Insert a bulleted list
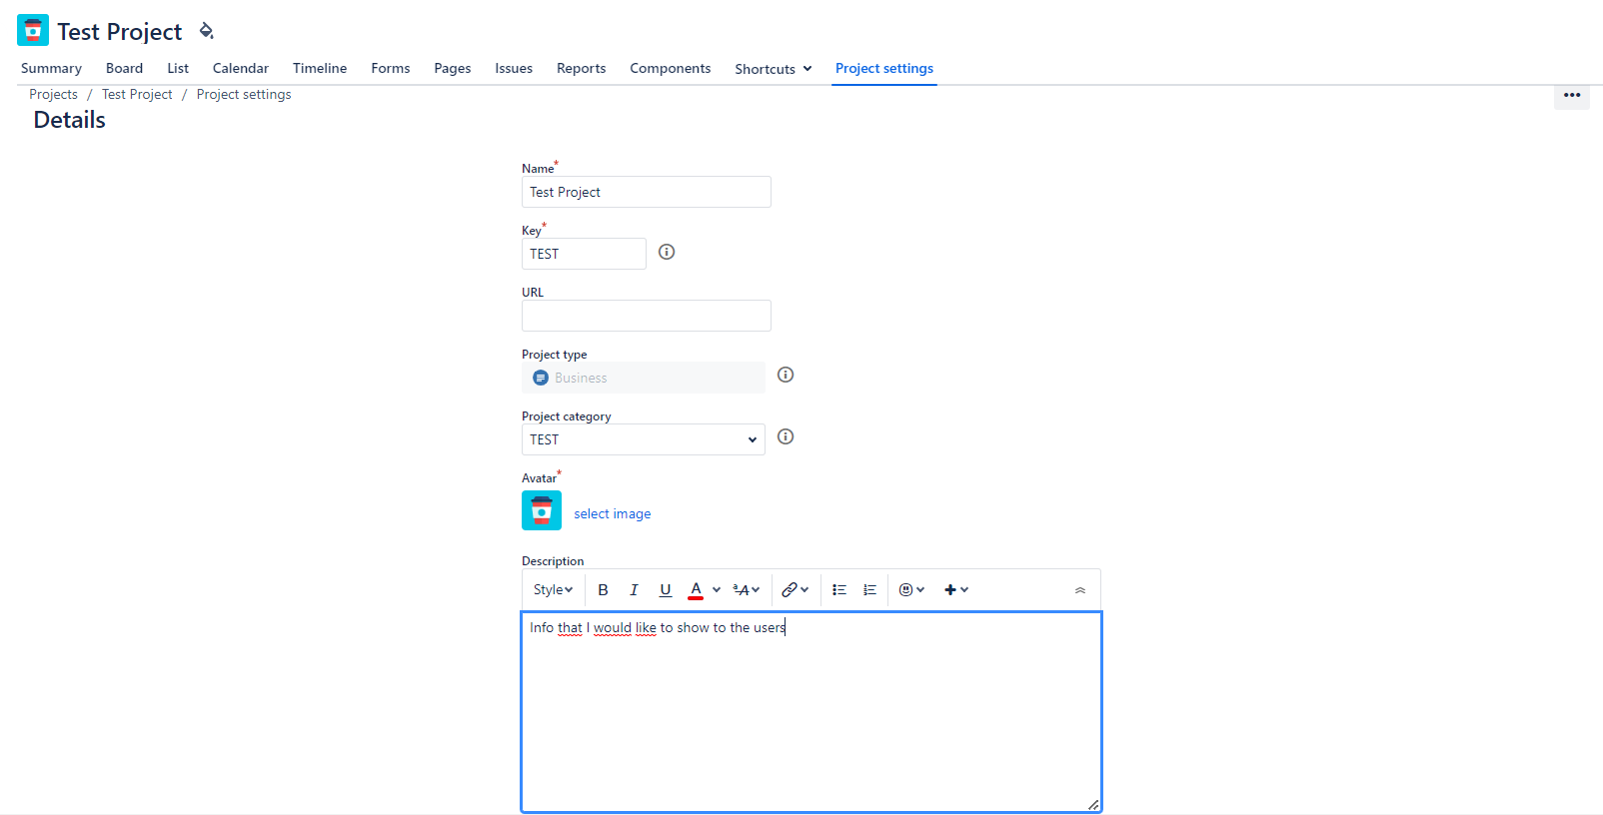This screenshot has width=1603, height=815. tap(839, 590)
